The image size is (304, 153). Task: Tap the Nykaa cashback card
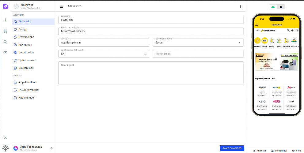click(277, 105)
